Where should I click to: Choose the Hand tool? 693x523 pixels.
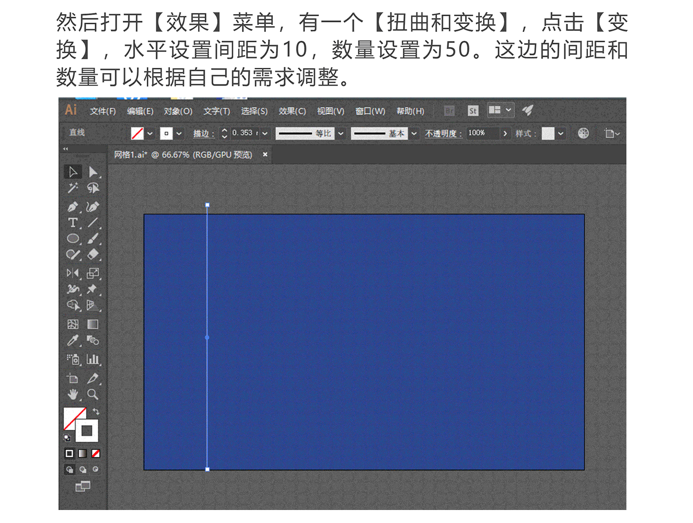click(x=73, y=394)
